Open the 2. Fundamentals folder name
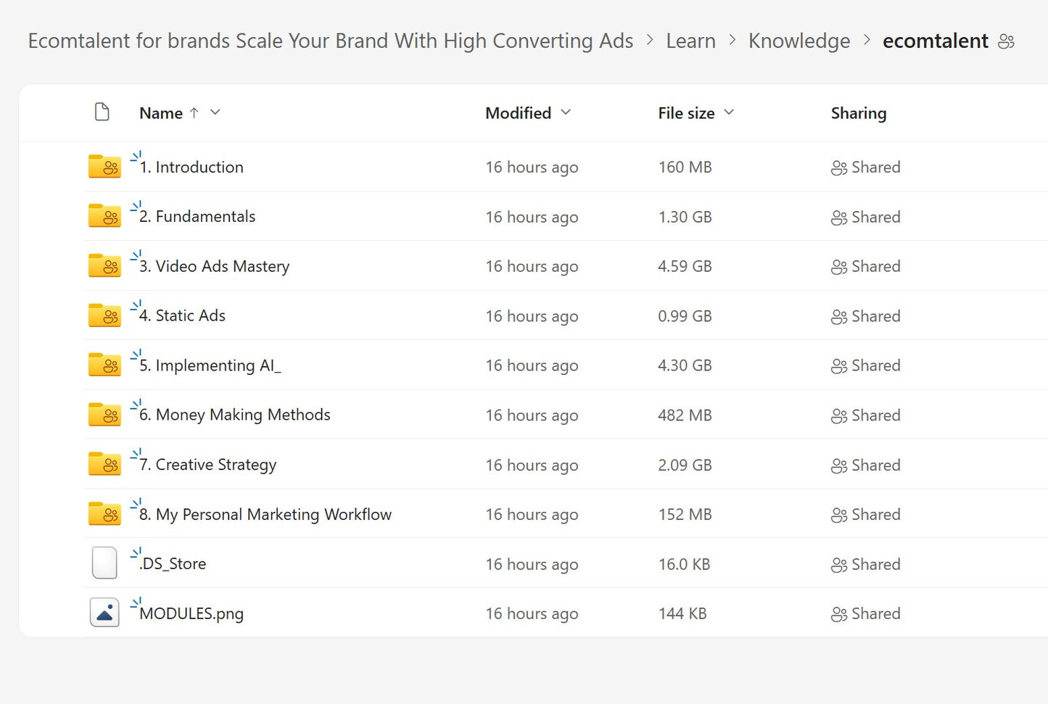Screen dimensions: 1048x704 point(197,217)
